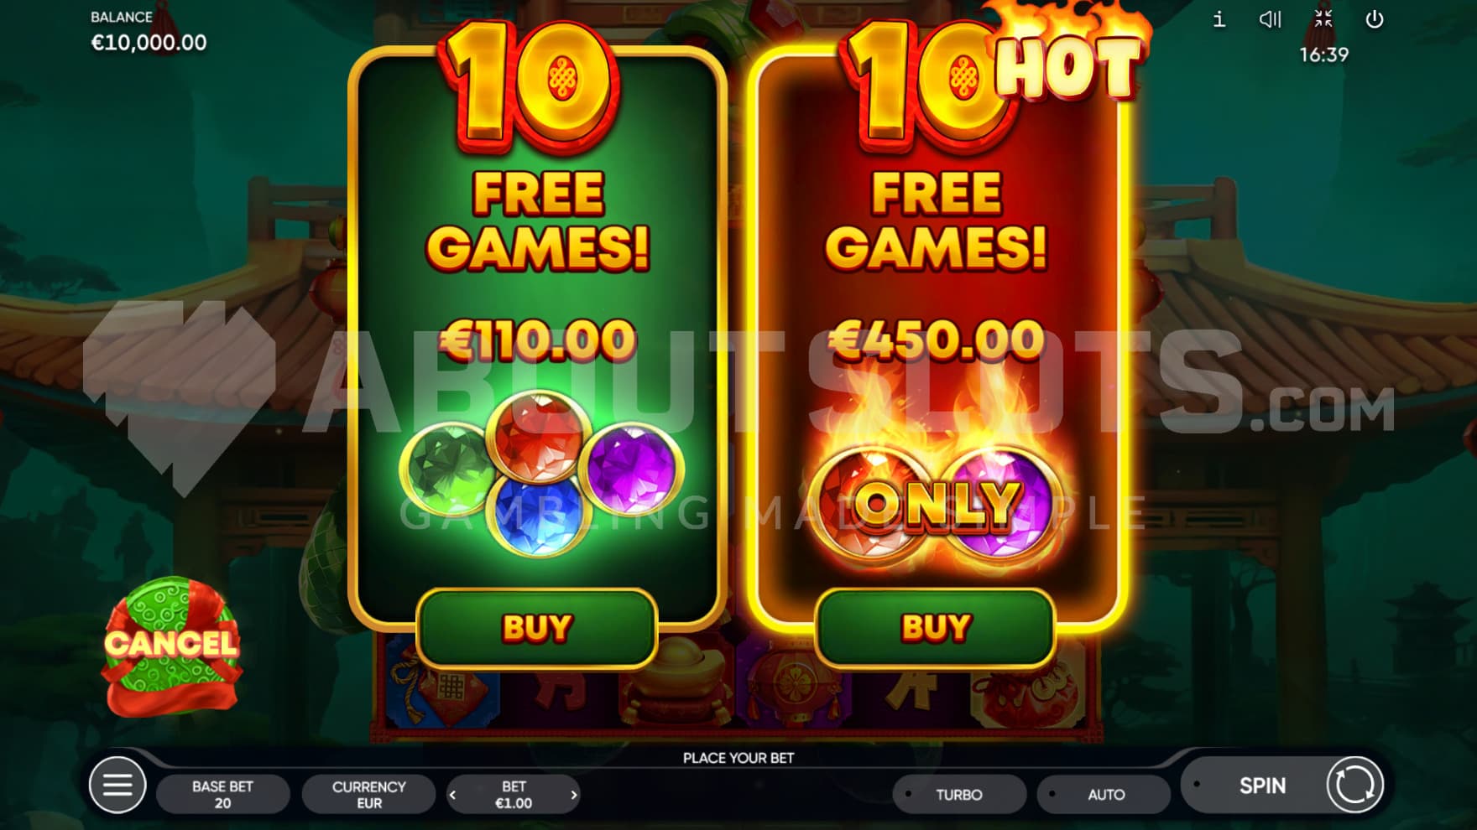Buy the €450.00 hot free games
Screen dimensions: 1477x830
tap(936, 628)
